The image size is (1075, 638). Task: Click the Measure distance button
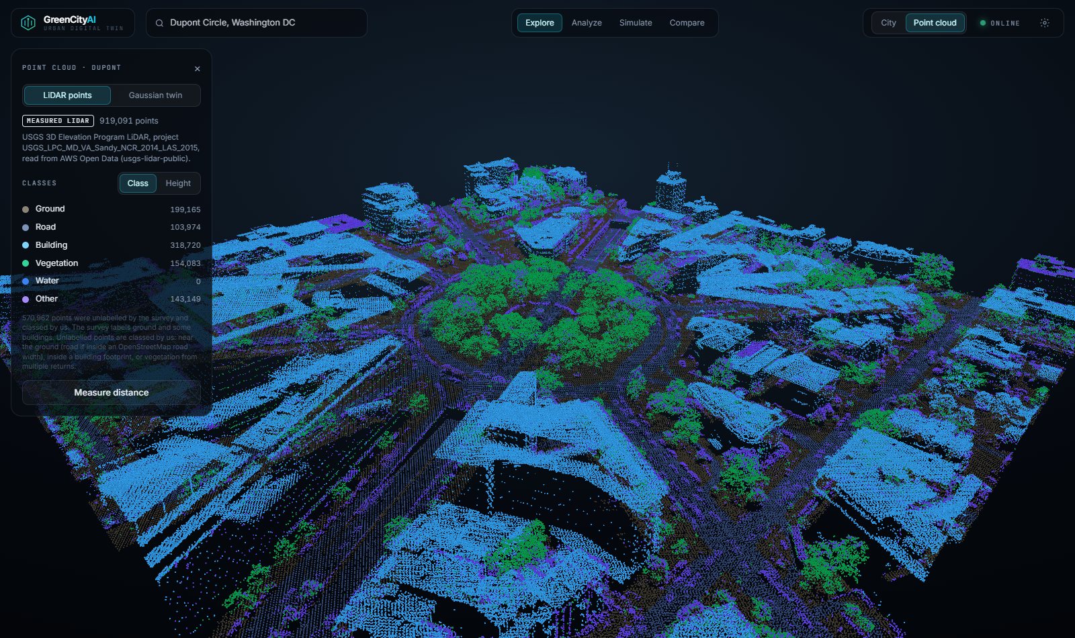(x=112, y=393)
